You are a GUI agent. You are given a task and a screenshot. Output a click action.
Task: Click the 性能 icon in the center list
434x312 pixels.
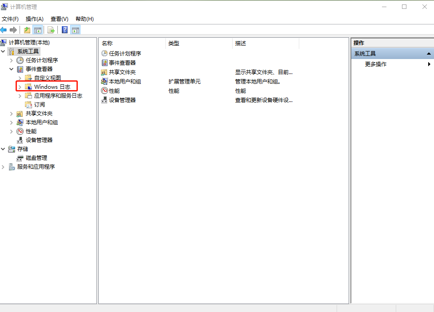(x=104, y=91)
